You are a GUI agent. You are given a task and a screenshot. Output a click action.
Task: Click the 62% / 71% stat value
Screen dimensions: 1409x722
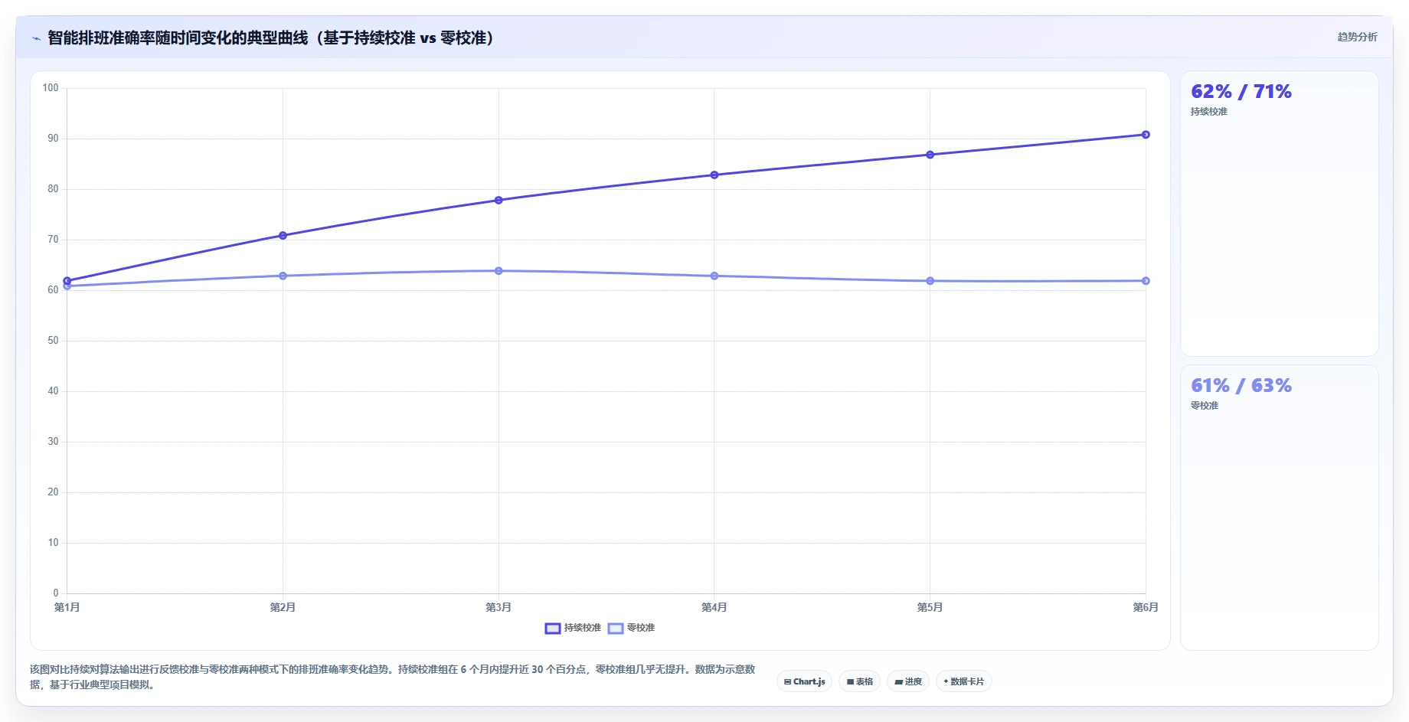tap(1241, 92)
